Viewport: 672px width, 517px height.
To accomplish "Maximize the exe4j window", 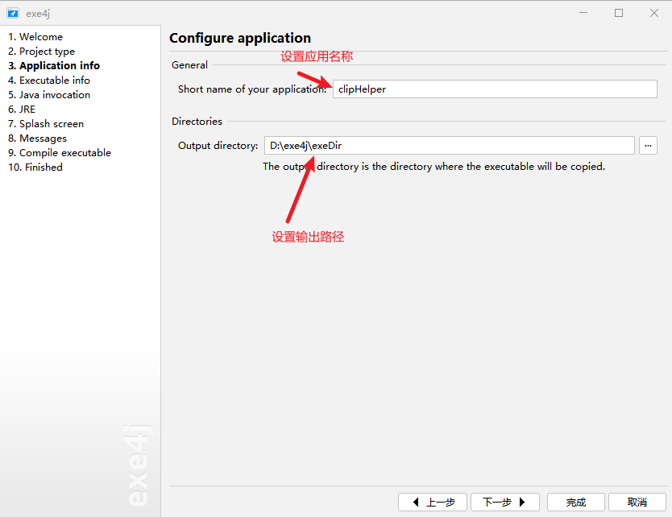I will click(619, 13).
